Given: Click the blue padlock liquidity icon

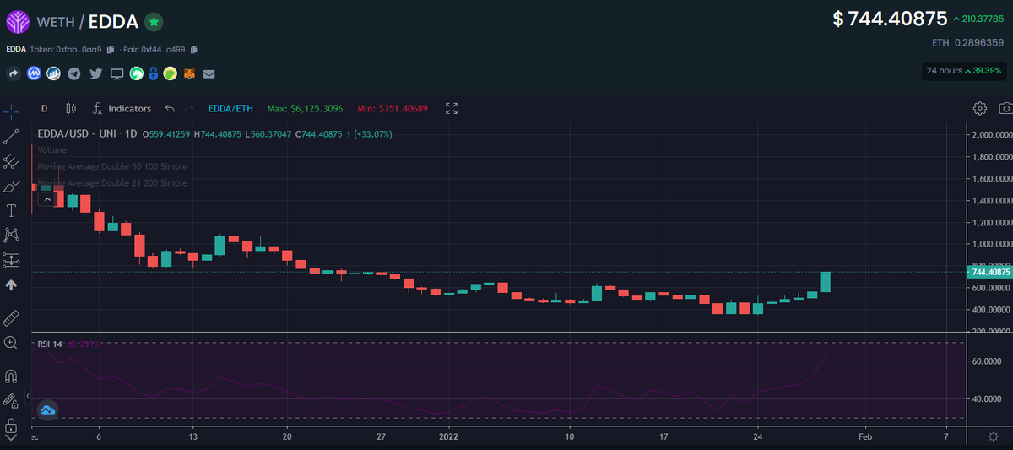Looking at the screenshot, I should pyautogui.click(x=153, y=74).
